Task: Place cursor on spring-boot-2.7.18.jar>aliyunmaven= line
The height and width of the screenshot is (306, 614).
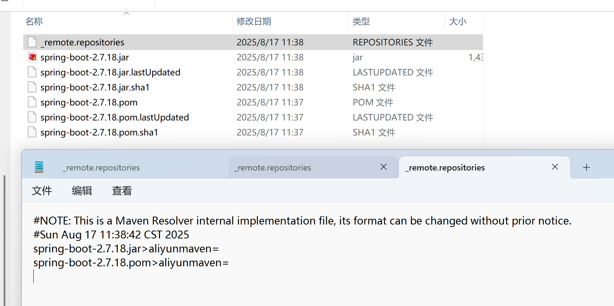Action: tap(126, 248)
